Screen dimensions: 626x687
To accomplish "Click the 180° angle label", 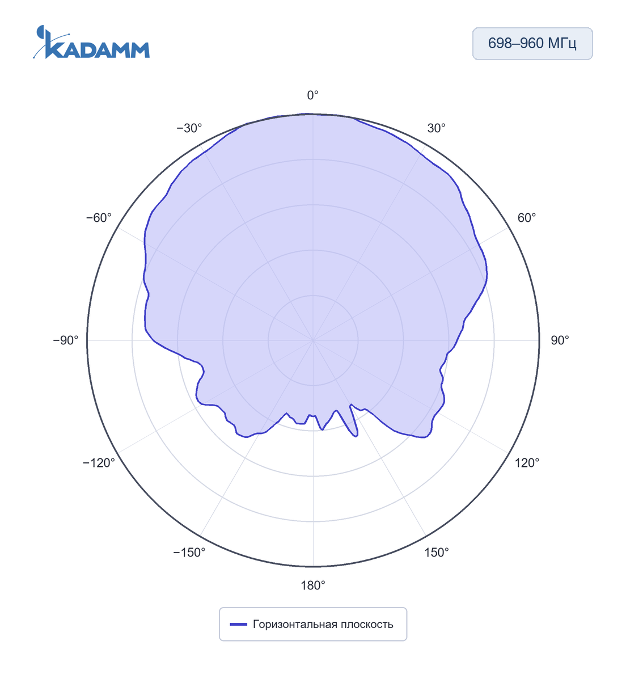I will coord(313,585).
